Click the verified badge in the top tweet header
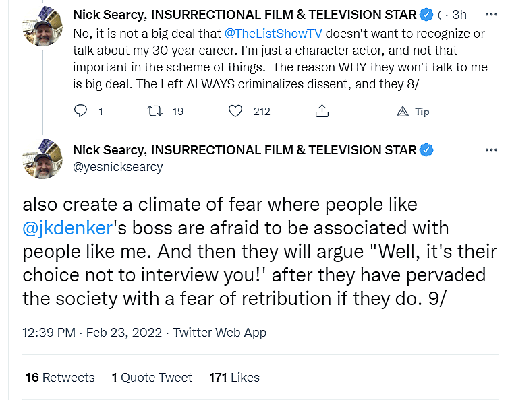The height and width of the screenshot is (400, 510). (x=426, y=14)
